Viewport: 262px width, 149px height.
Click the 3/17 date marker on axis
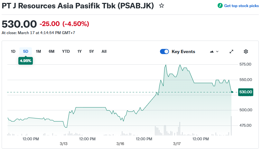177,143
